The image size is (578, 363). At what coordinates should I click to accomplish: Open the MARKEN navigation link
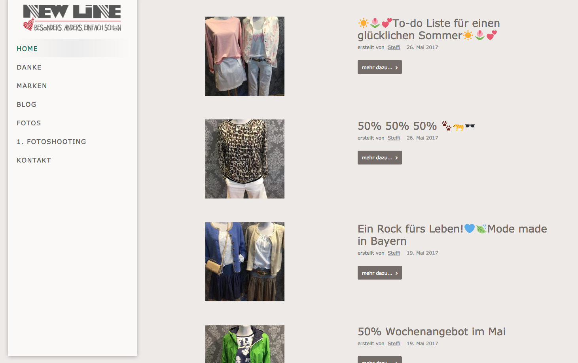point(32,86)
